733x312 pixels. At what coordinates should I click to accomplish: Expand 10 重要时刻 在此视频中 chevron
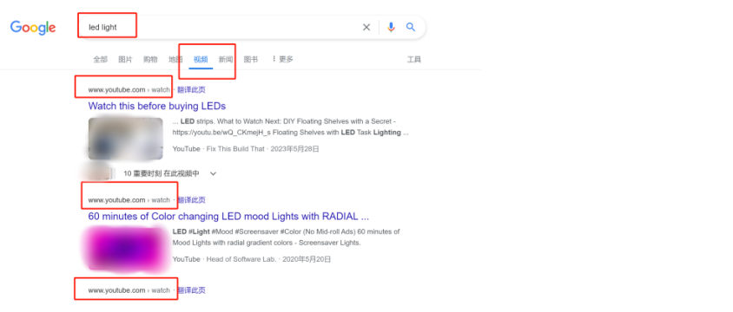point(213,173)
